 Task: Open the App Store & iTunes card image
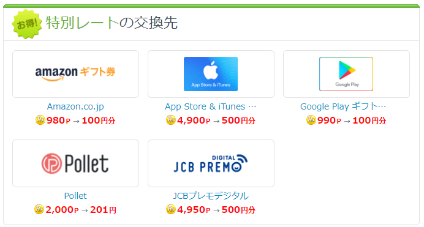coord(211,74)
